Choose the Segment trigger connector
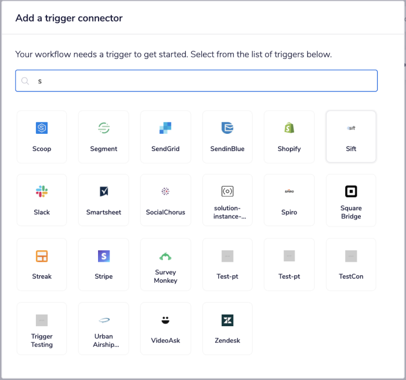The image size is (406, 380). tap(104, 129)
